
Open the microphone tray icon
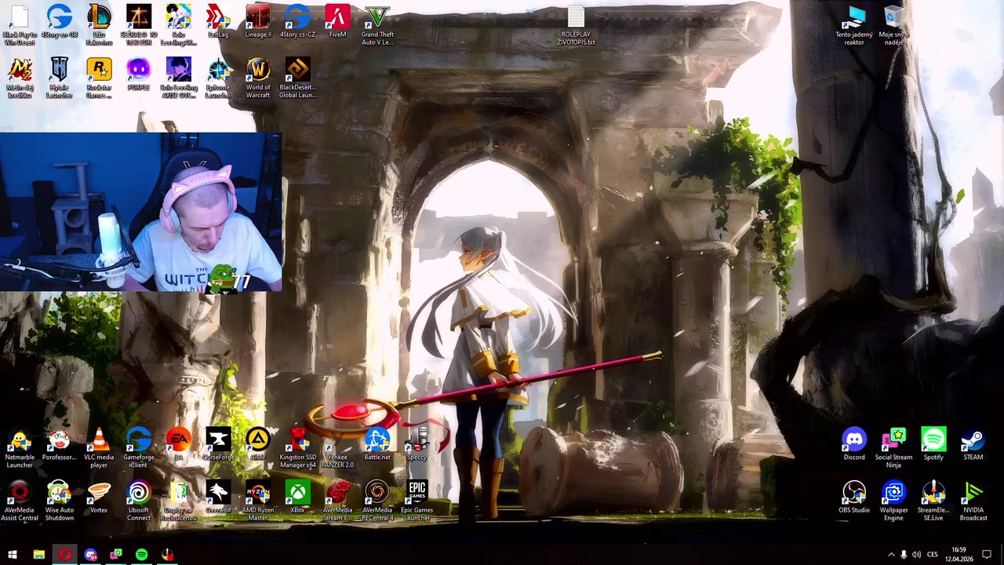904,555
